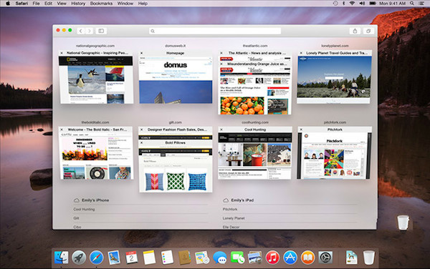
Task: Toggle the Show All Tabs button
Action: tap(368, 31)
